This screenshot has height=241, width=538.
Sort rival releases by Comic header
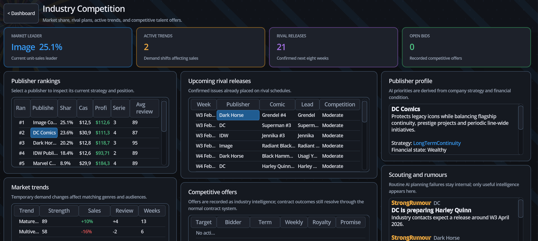pyautogui.click(x=277, y=104)
